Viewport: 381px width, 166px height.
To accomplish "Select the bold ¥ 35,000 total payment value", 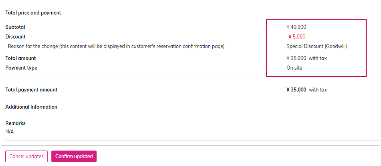I will pos(296,90).
